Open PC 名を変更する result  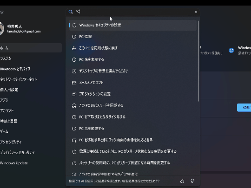click(132, 129)
